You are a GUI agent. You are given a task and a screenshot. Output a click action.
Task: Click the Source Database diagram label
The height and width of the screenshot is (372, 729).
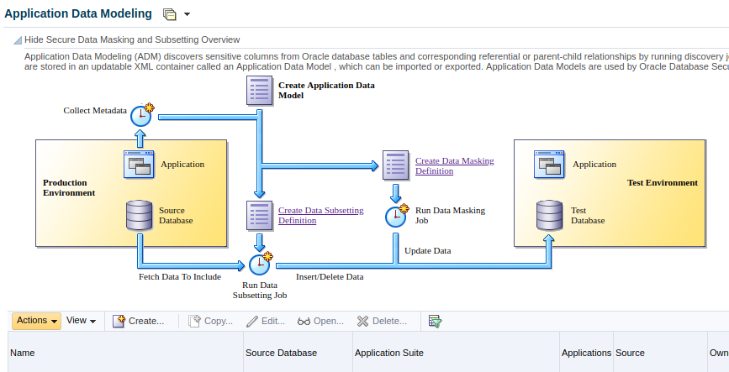(176, 216)
